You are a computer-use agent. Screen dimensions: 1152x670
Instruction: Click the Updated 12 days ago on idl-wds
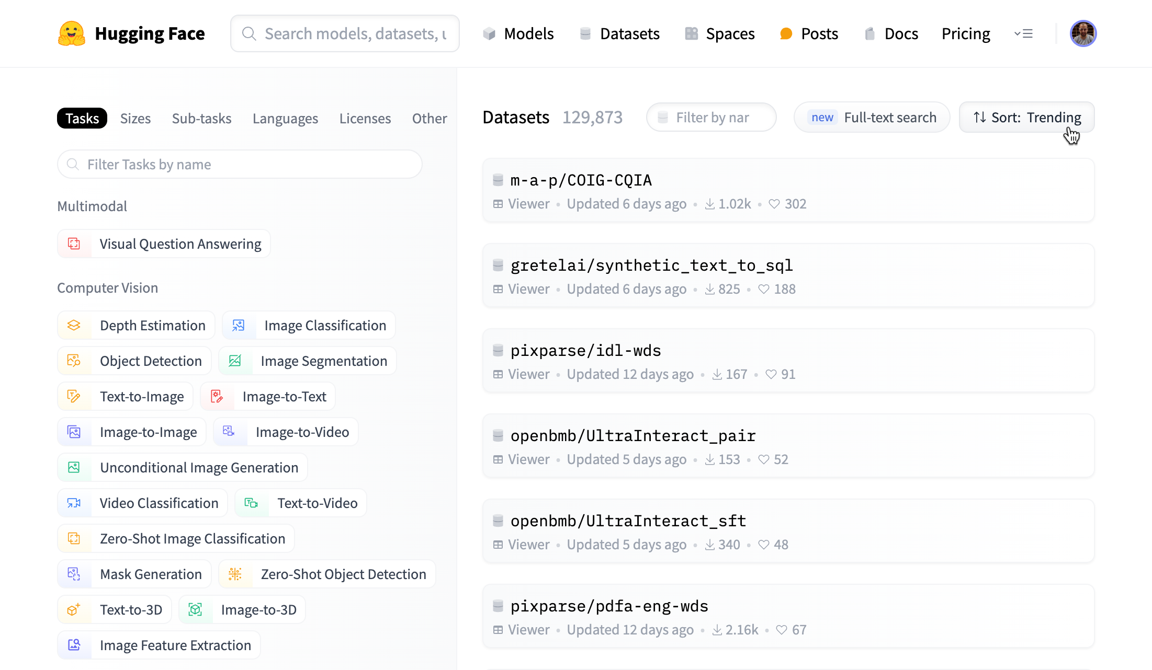pos(630,374)
